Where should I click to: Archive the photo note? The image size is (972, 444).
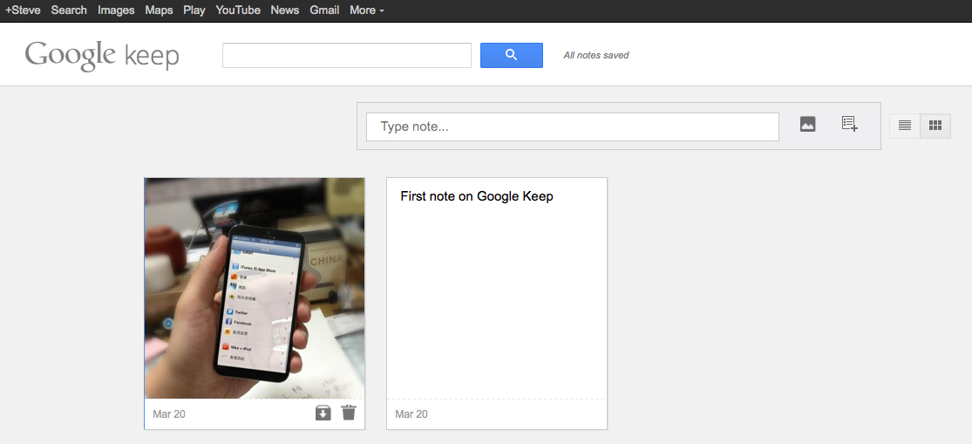323,413
